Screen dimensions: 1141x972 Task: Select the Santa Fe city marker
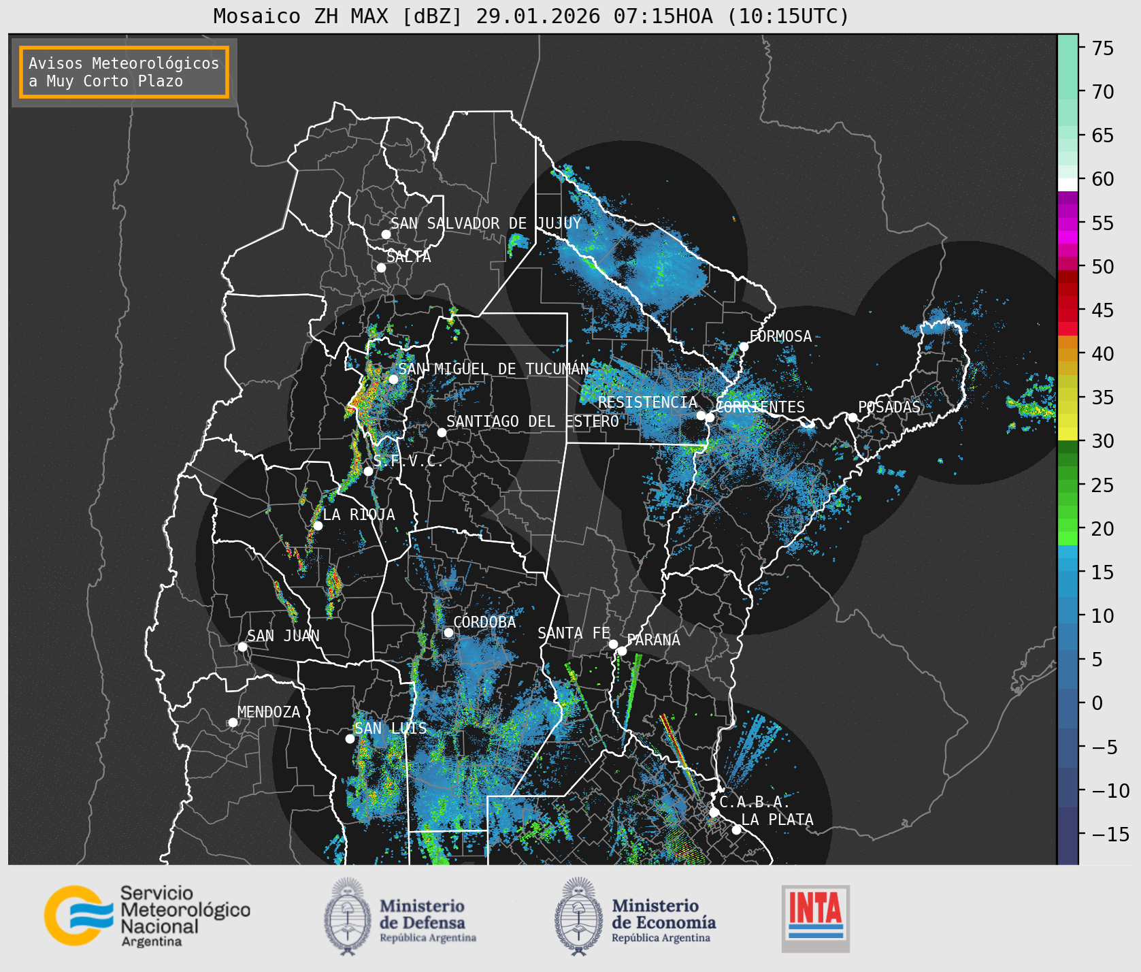613,644
